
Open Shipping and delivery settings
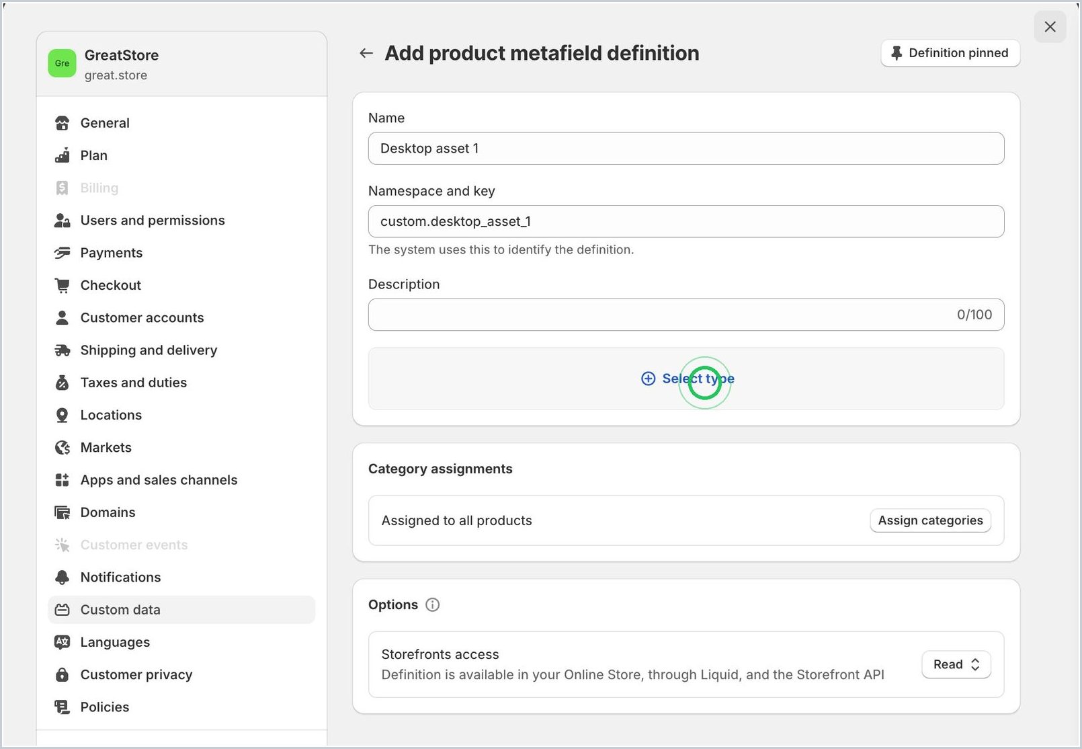[x=181, y=350]
